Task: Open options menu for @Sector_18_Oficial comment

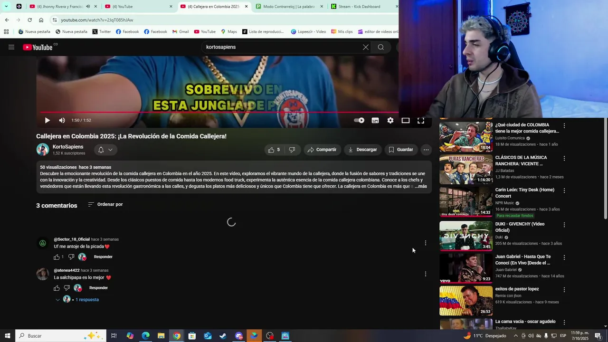Action: pyautogui.click(x=426, y=243)
